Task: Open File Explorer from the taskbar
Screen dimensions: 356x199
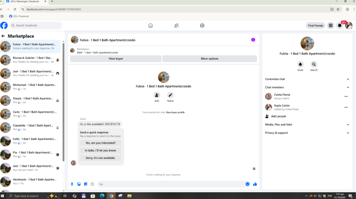Action: point(129,196)
